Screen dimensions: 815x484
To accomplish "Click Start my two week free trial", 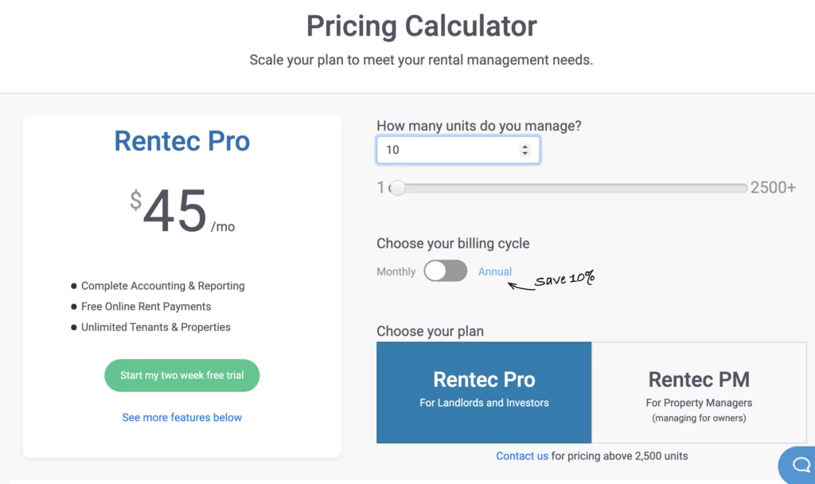I will (182, 376).
